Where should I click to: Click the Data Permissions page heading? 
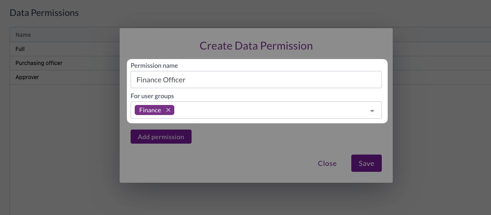click(x=44, y=13)
